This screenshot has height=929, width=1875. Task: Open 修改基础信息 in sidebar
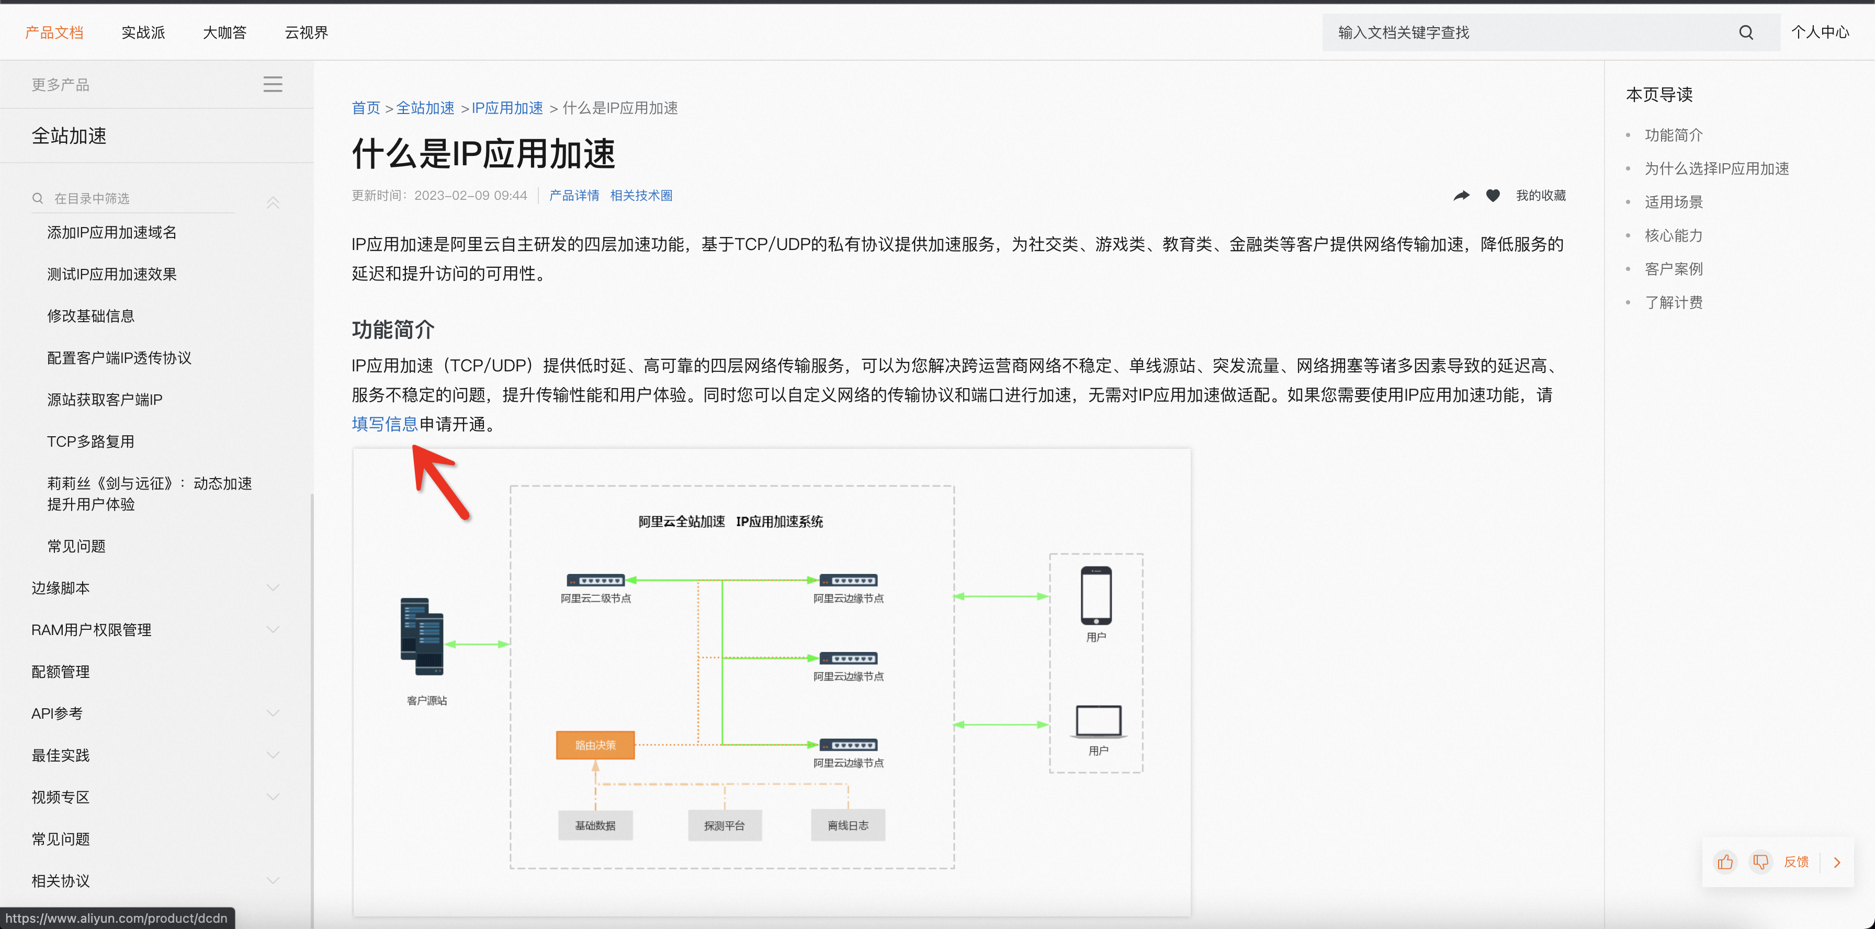(91, 316)
